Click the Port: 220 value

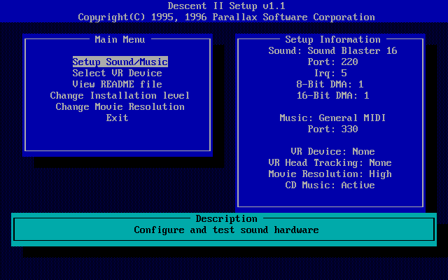click(x=333, y=62)
